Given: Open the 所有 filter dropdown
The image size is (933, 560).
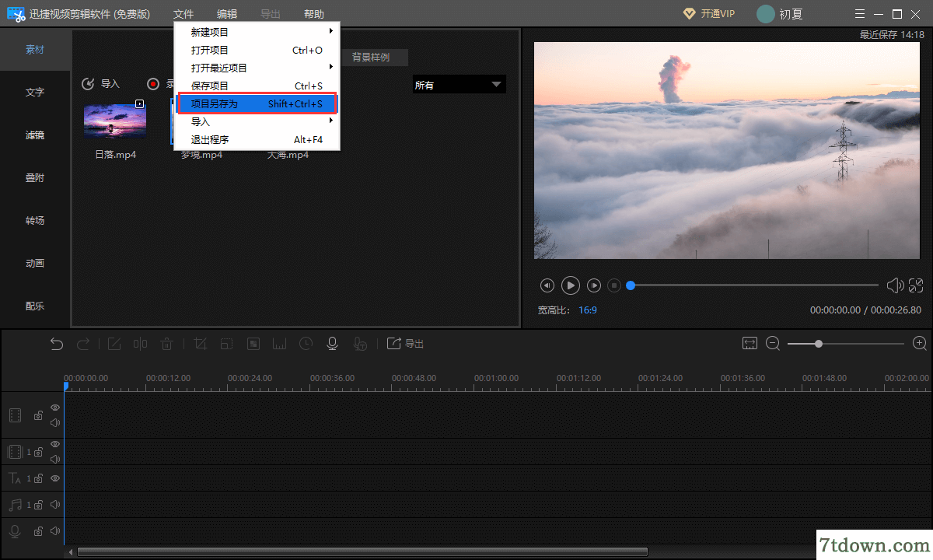Looking at the screenshot, I should (x=459, y=85).
